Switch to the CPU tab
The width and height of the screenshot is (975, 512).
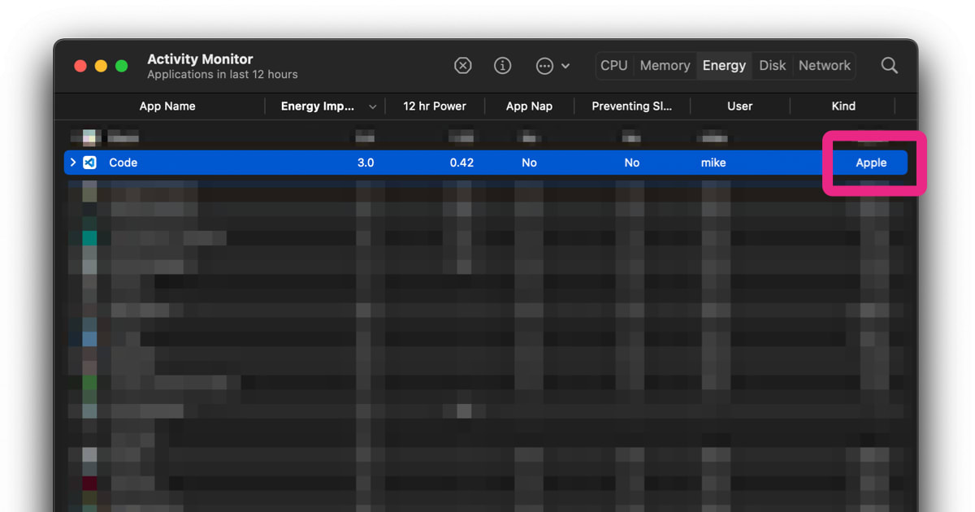point(613,66)
